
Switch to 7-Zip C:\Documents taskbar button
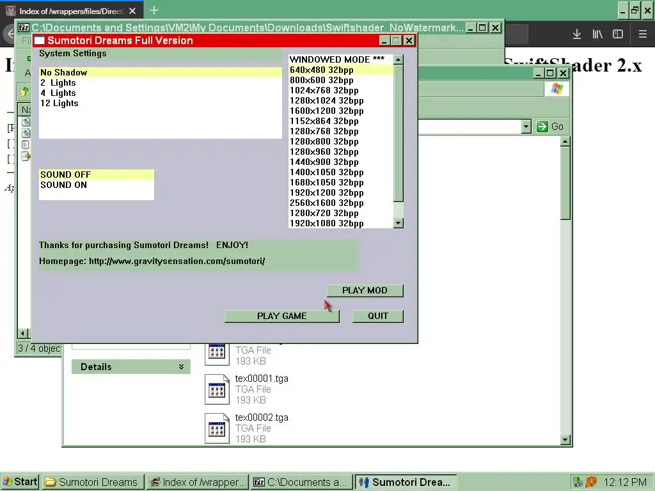pyautogui.click(x=301, y=482)
